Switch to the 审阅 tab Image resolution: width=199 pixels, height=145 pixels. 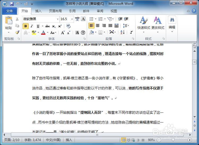click(100, 11)
